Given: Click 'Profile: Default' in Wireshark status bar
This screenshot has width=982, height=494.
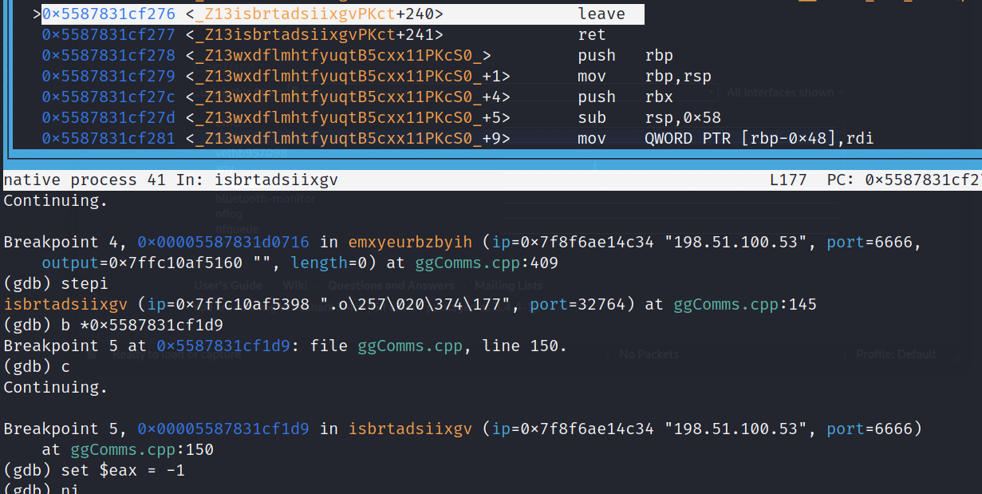Looking at the screenshot, I should click(x=896, y=354).
